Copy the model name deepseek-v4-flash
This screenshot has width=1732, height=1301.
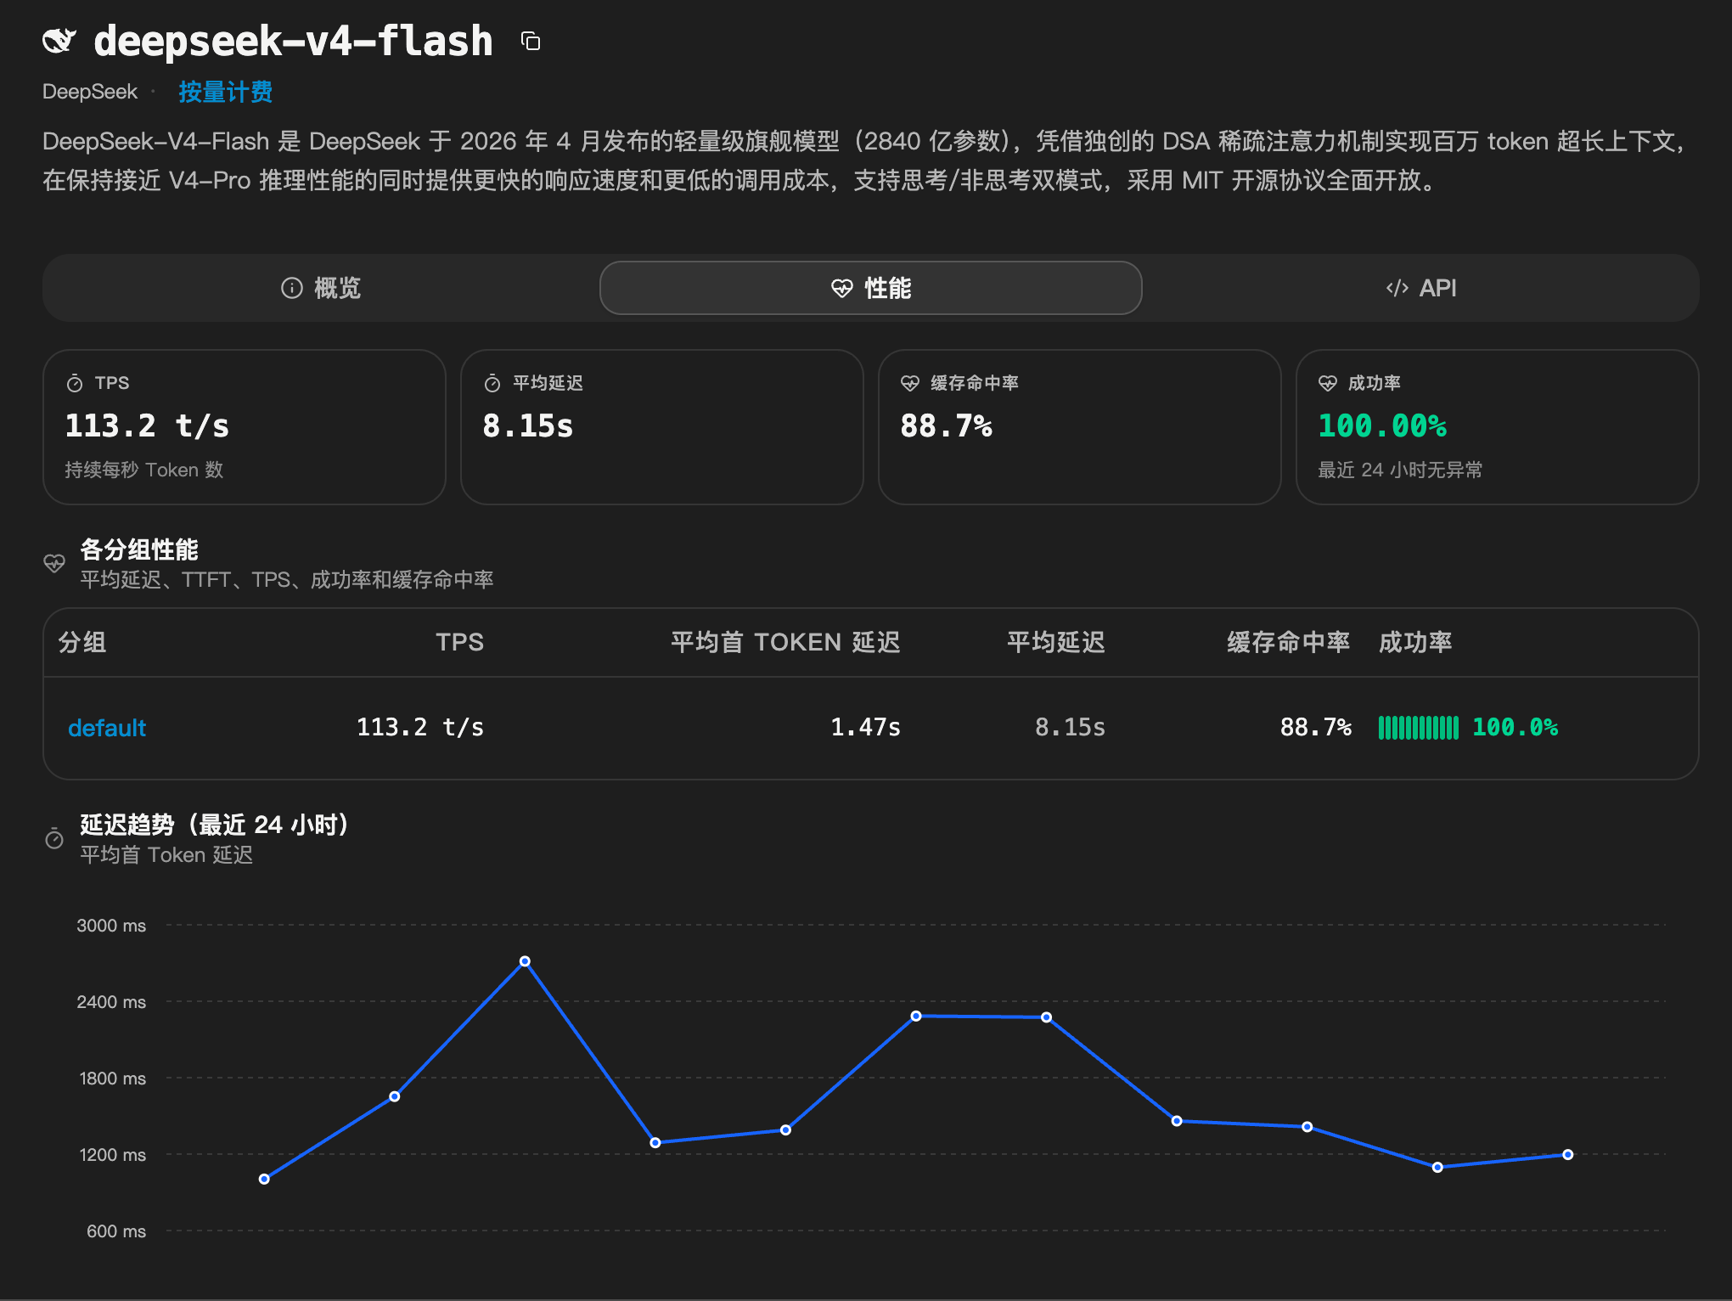[531, 41]
